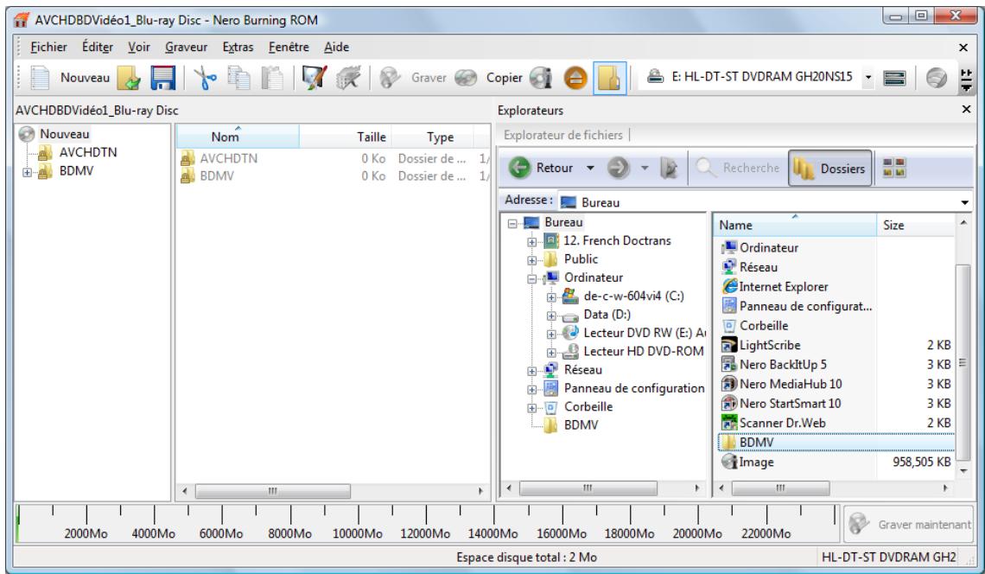
Task: Select Lecteur HD DVD-ROM in the tree
Action: 643,352
